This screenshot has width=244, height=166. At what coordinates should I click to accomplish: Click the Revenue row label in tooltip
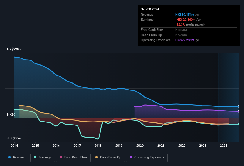(147, 15)
